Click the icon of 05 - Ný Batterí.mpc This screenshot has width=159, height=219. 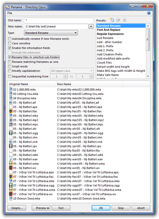[x=11, y=124]
